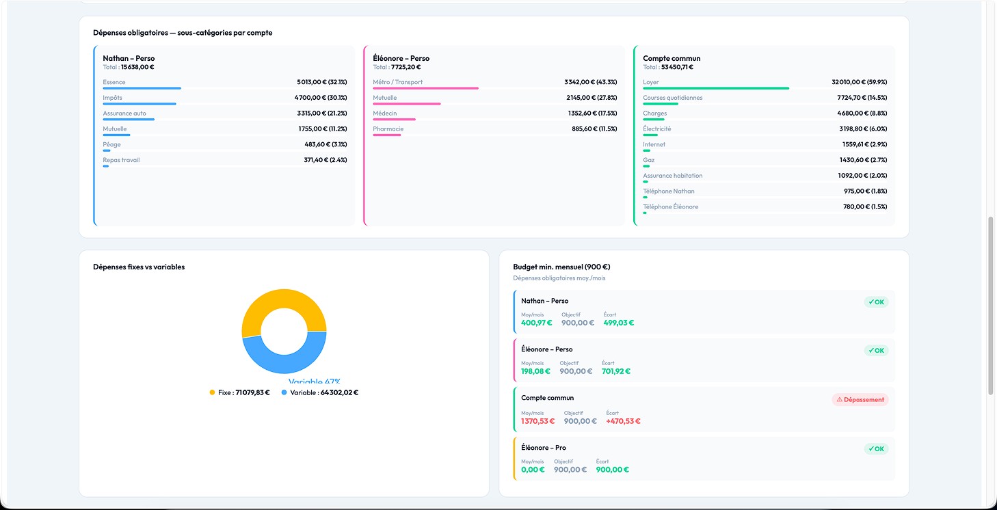The width and height of the screenshot is (997, 510).
Task: Click the Impôts category label
Action: coord(112,98)
